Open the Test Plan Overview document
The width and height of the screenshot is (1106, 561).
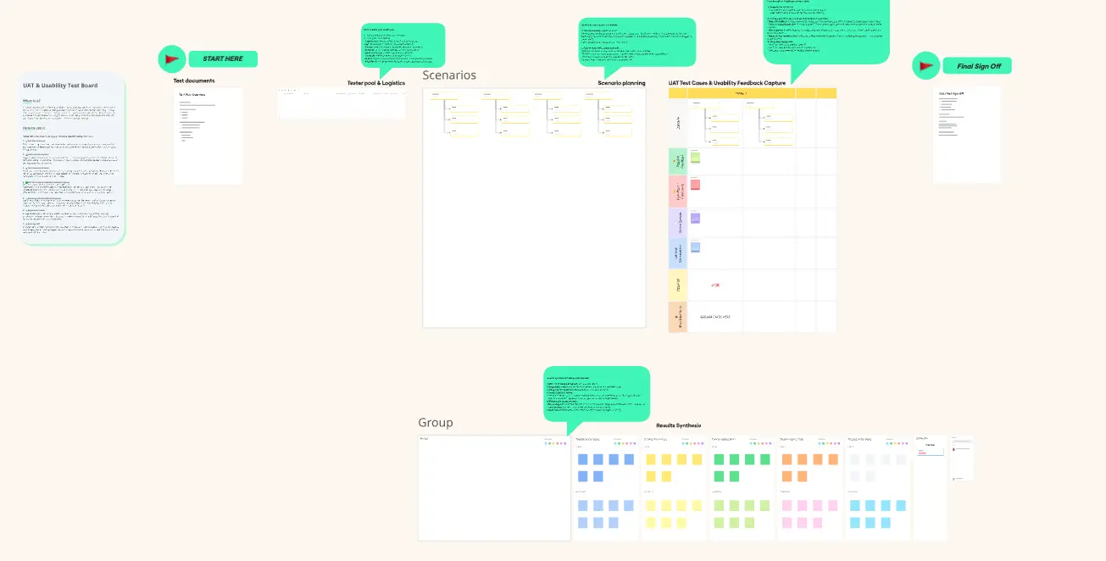[x=208, y=136]
